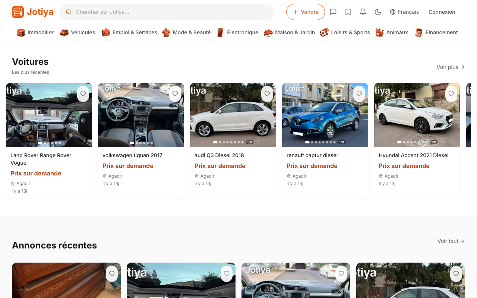Open the Emploi & Services category
This screenshot has height=298, width=477.
point(129,32)
